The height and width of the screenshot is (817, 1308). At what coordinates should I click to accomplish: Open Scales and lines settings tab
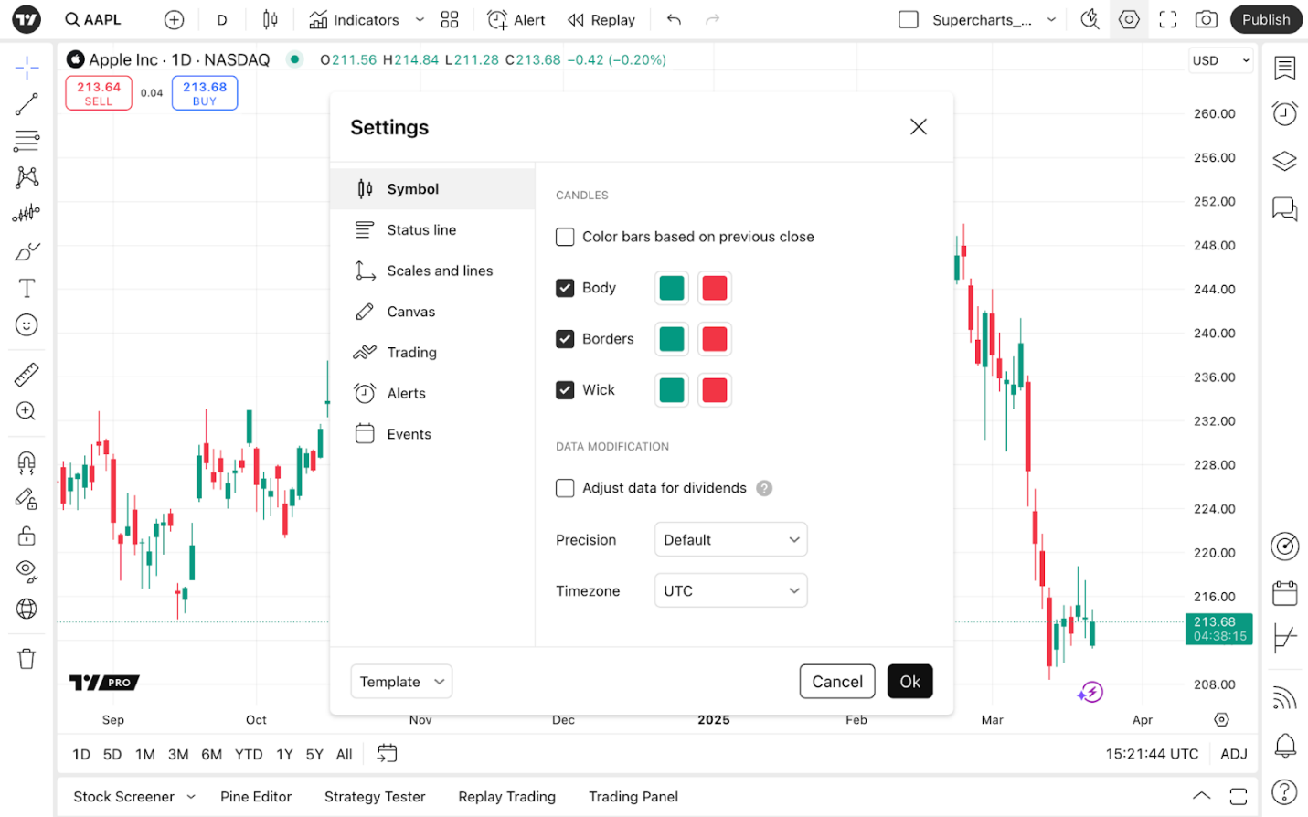click(x=432, y=271)
